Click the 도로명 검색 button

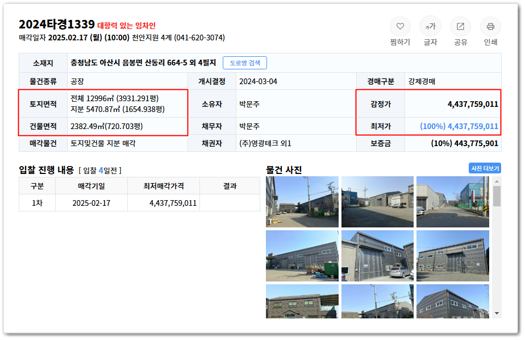pyautogui.click(x=245, y=63)
